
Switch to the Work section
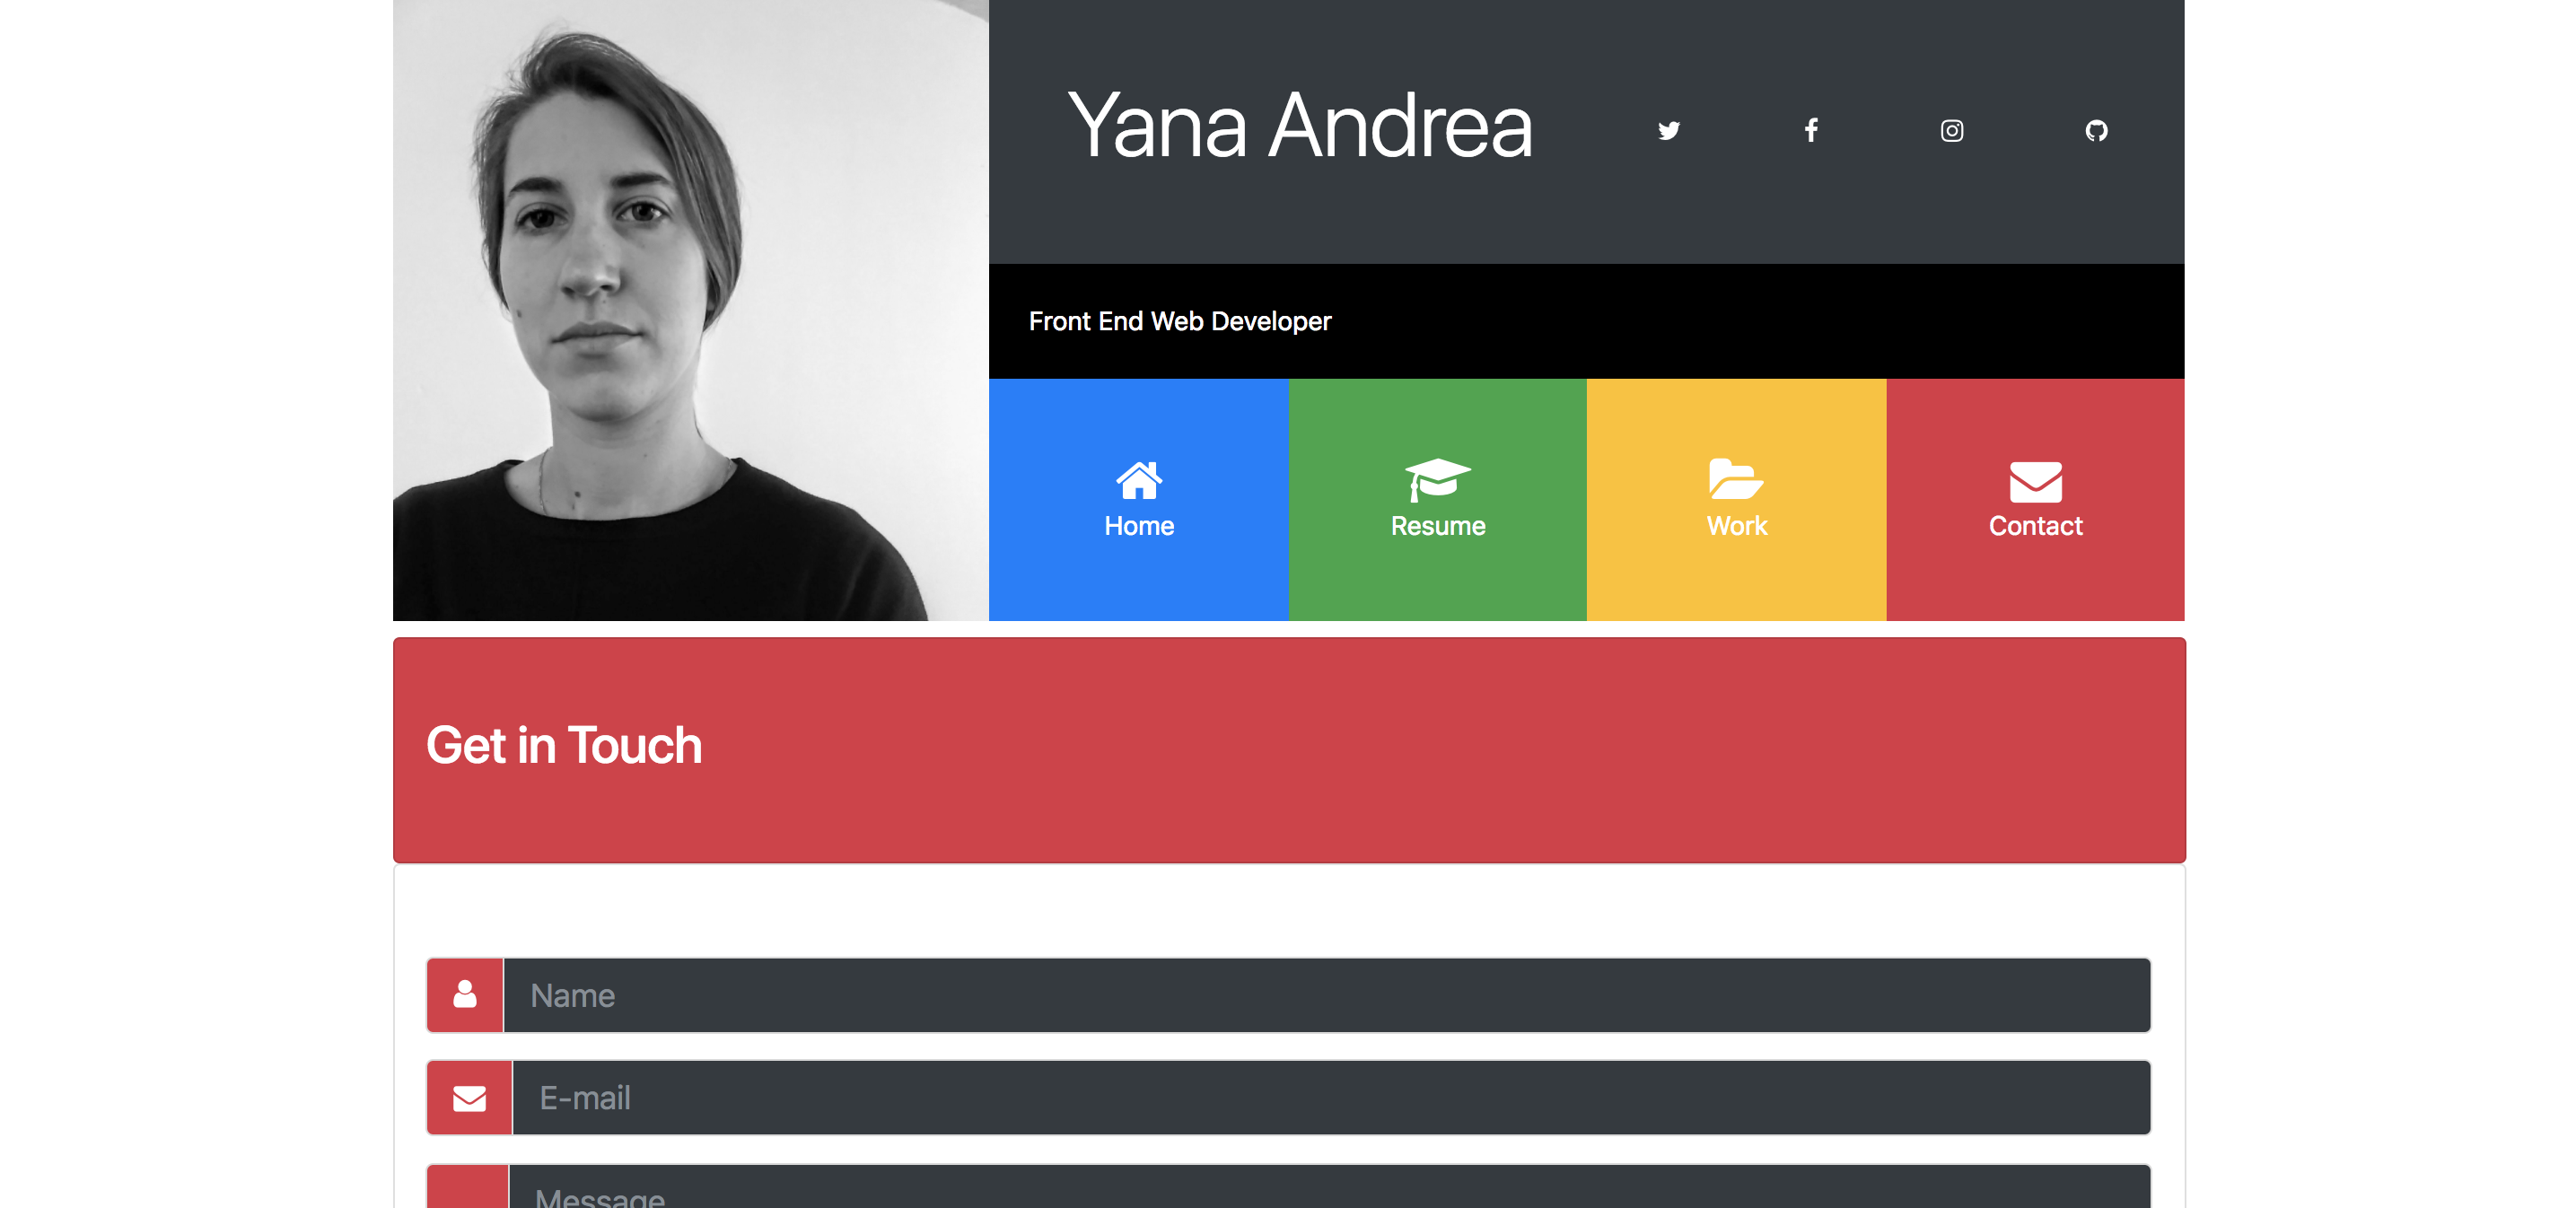tap(1735, 525)
